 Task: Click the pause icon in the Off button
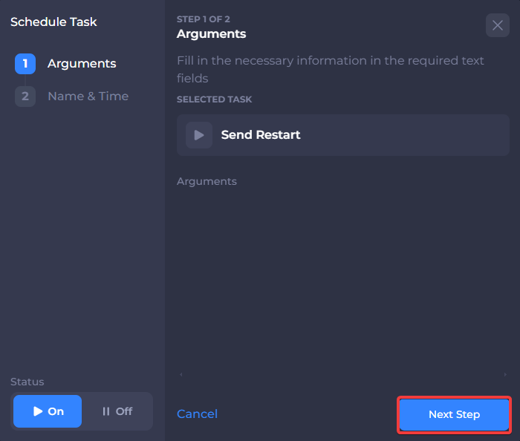[105, 411]
